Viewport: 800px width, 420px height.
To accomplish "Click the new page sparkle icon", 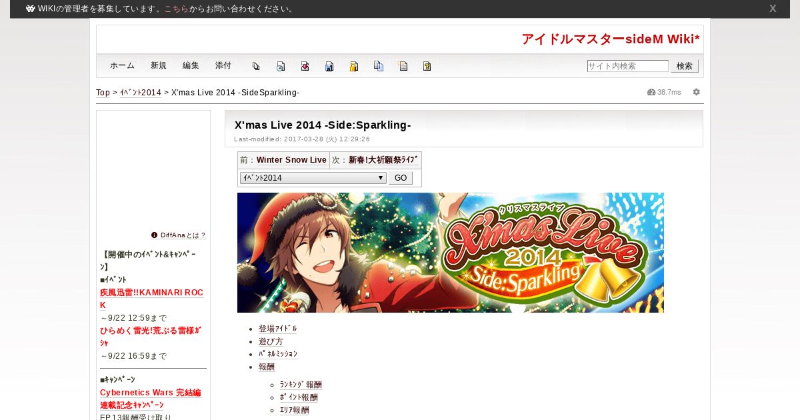I will [x=403, y=66].
